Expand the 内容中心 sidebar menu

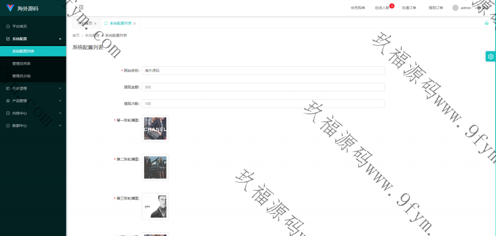60,113
